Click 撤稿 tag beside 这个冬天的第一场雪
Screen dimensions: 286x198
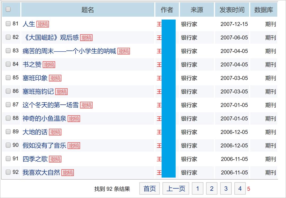[x=86, y=105]
